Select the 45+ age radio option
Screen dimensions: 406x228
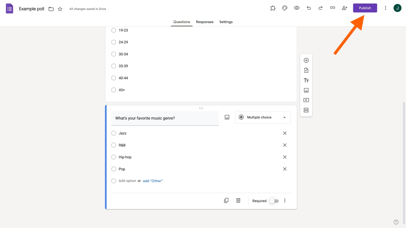114,90
